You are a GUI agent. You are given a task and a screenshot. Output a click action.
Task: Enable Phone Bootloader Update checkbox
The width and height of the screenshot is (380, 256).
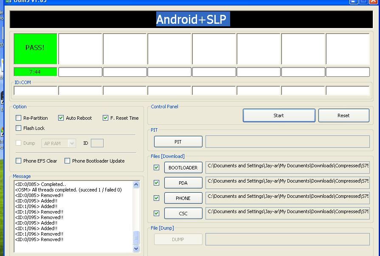pos(68,161)
